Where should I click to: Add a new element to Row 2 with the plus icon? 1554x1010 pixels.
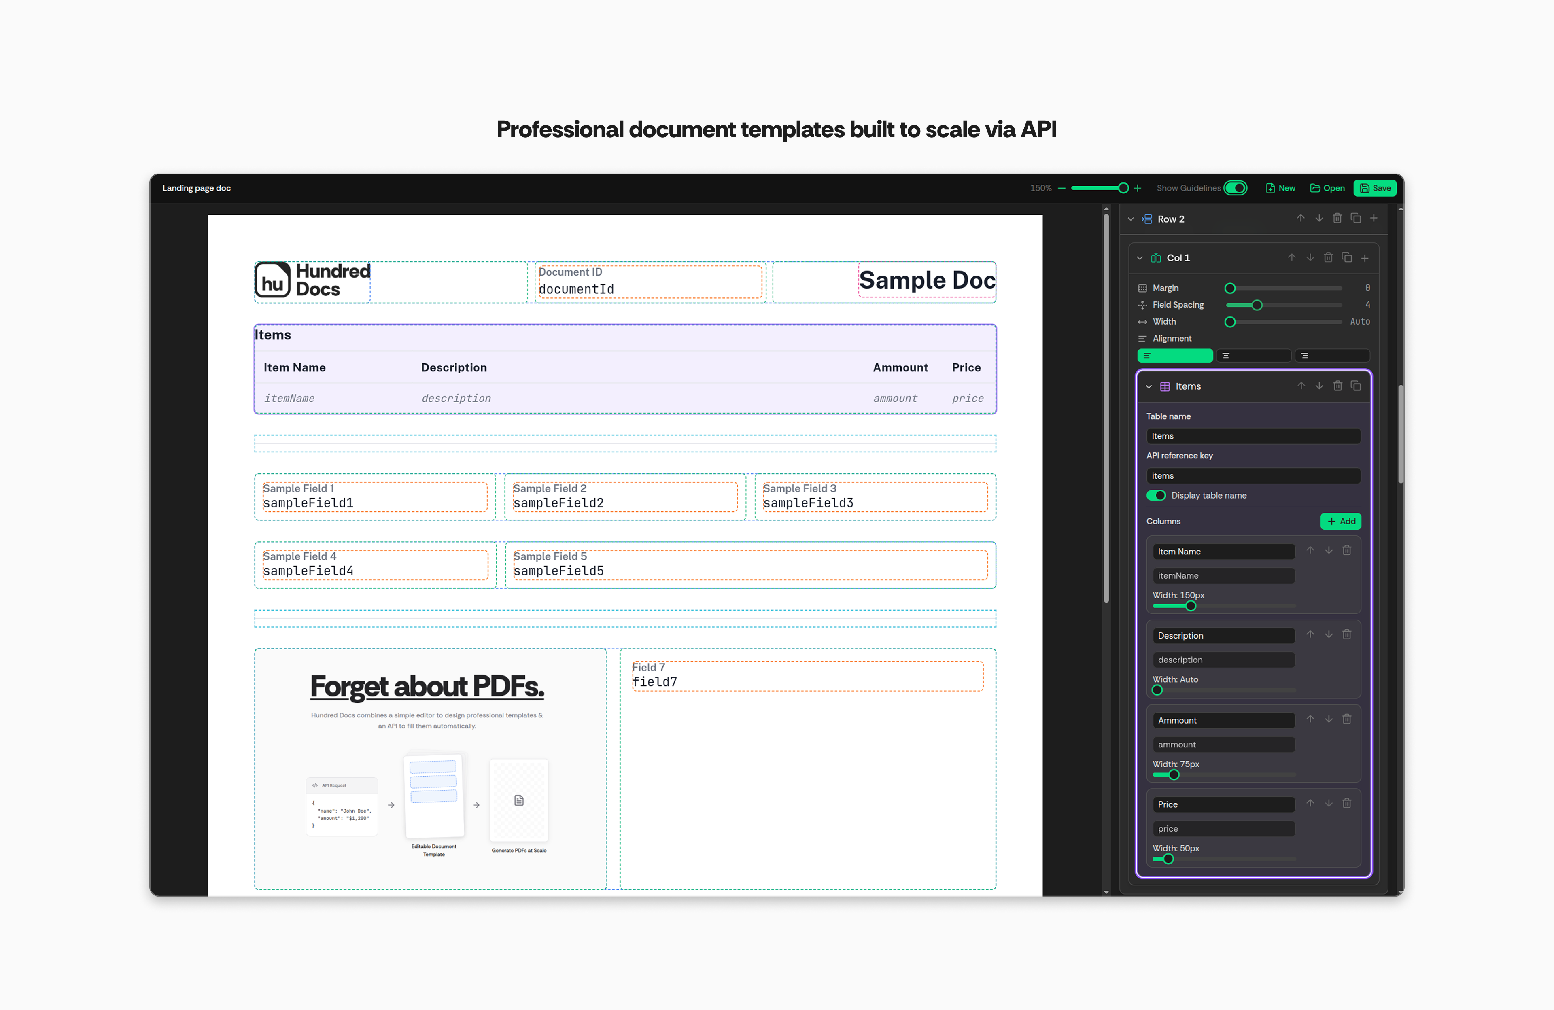pyautogui.click(x=1374, y=218)
